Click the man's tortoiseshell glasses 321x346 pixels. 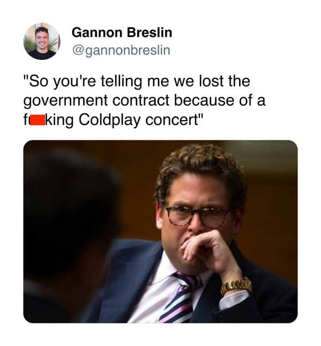[197, 216]
